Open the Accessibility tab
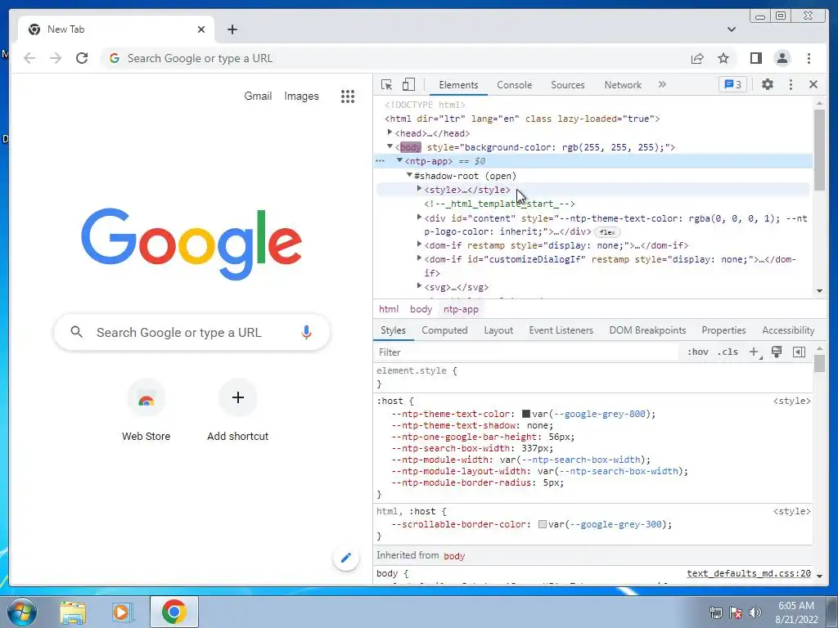The image size is (838, 628). tap(788, 330)
